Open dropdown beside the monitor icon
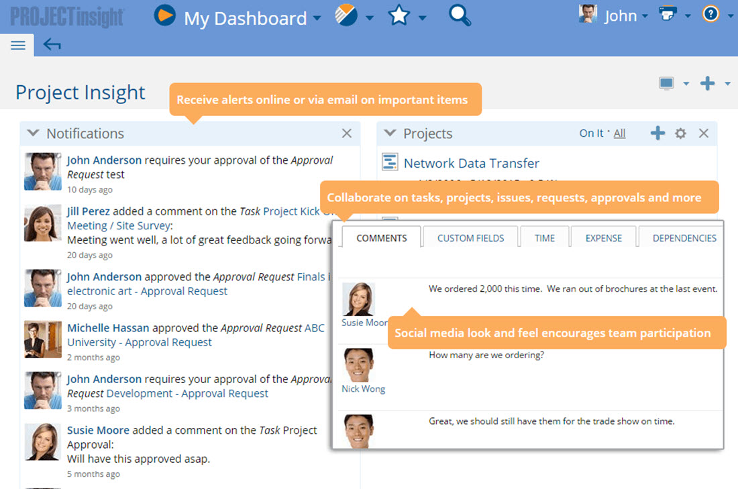This screenshot has width=738, height=489. 686,84
